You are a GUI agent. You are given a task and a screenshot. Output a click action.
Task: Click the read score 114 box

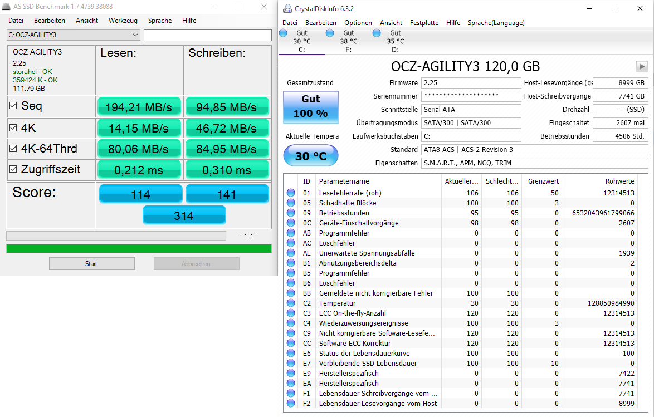[140, 194]
